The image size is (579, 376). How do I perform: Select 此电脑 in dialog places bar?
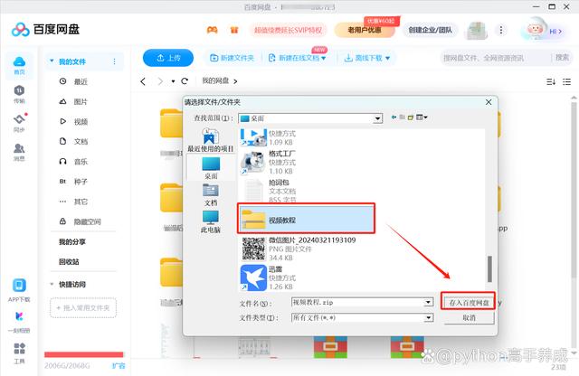[211, 221]
